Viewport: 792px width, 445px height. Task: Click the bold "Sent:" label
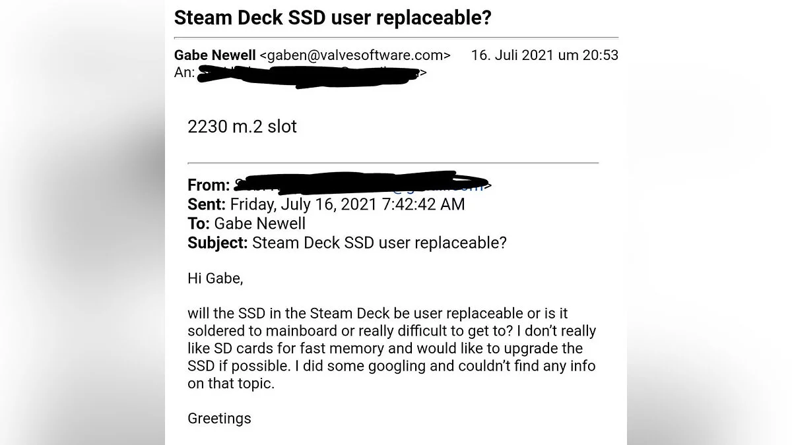[x=207, y=204]
